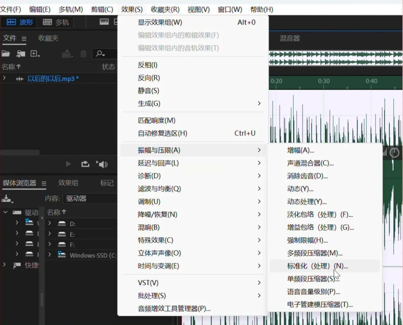Click the search icon in the files panel
The width and height of the screenshot is (403, 325).
(x=100, y=54)
